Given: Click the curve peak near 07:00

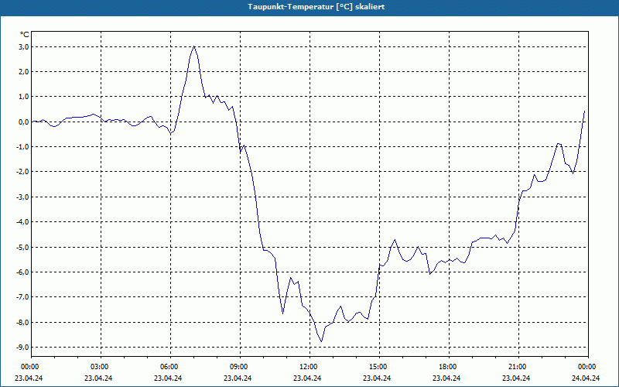Looking at the screenshot, I should [x=194, y=46].
